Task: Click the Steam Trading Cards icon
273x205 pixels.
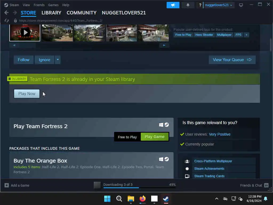Action: pyautogui.click(x=187, y=176)
